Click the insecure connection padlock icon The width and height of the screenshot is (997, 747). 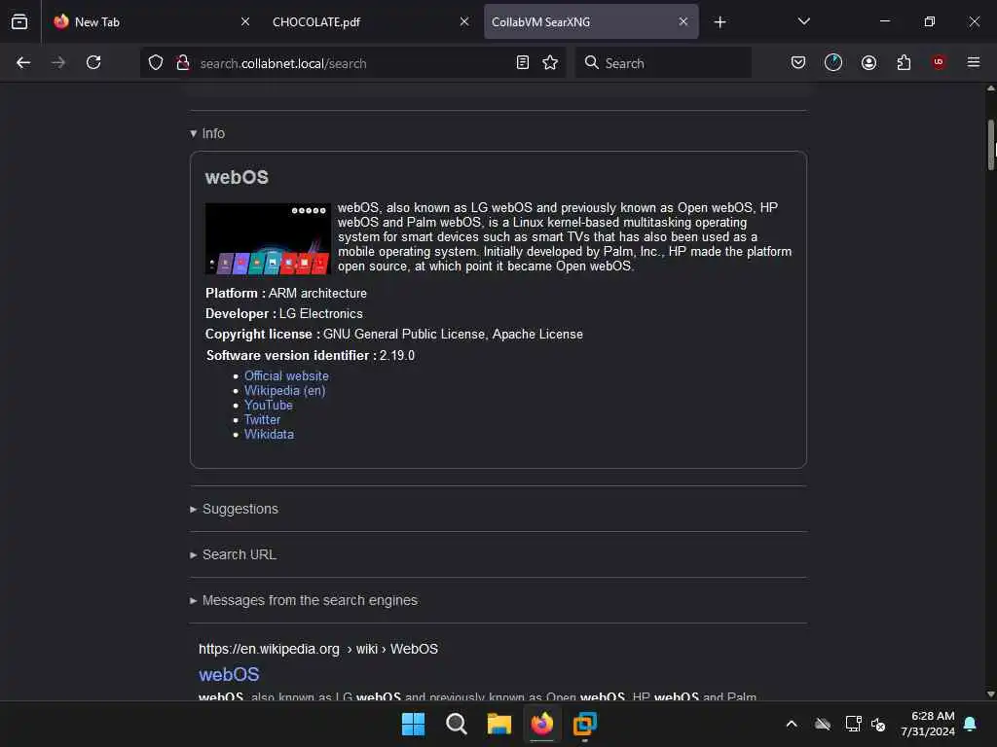[x=182, y=63]
